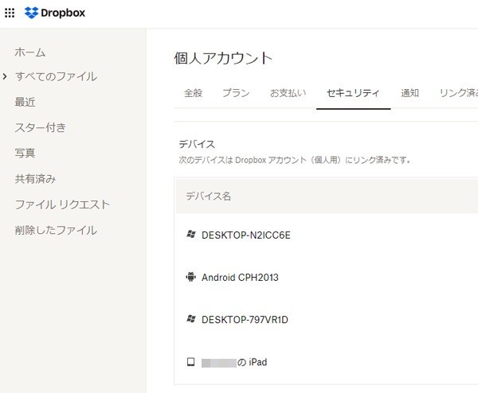Go to the 通知 tab
This screenshot has height=393, width=478.
[409, 93]
